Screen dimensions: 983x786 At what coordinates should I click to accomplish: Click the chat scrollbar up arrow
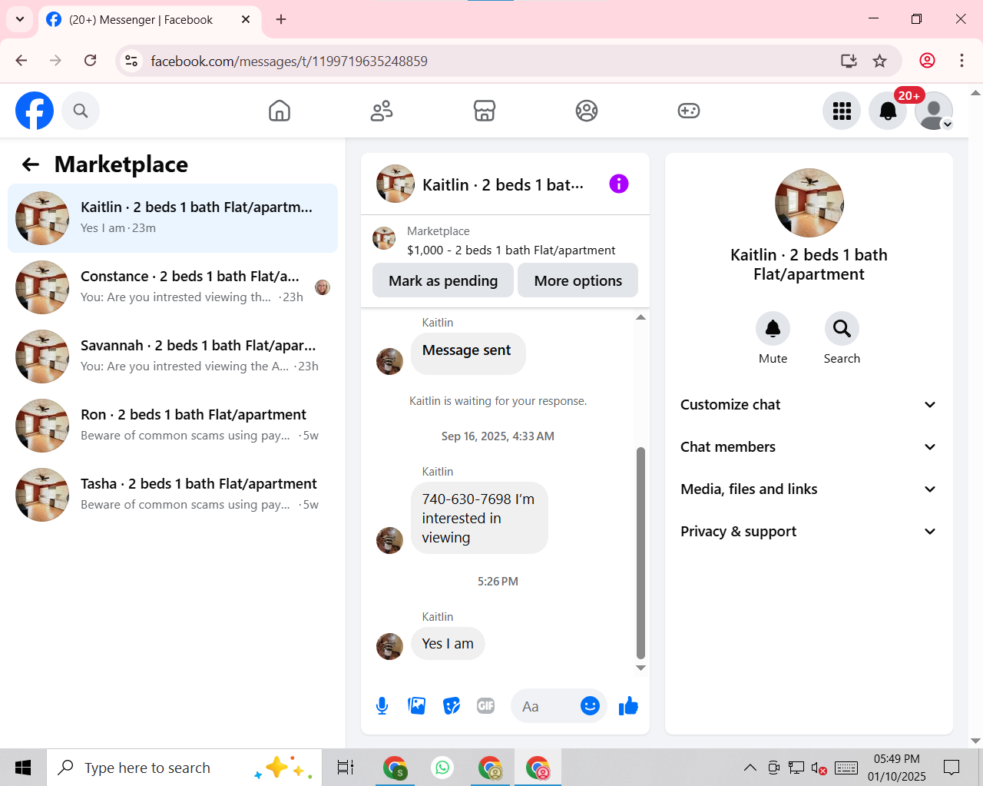(x=640, y=317)
